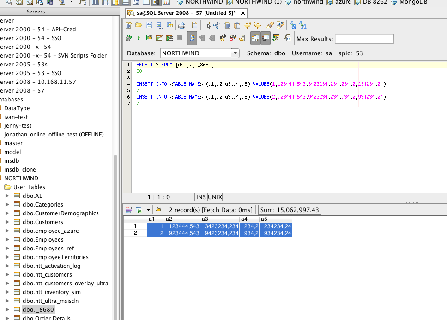The image size is (447, 320).
Task: Click the execute with gear icon
Action: (x=128, y=38)
